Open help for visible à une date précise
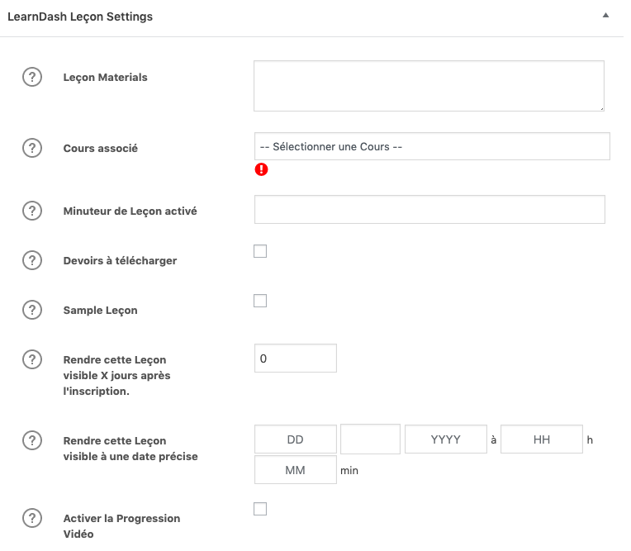631x551 pixels. point(32,440)
